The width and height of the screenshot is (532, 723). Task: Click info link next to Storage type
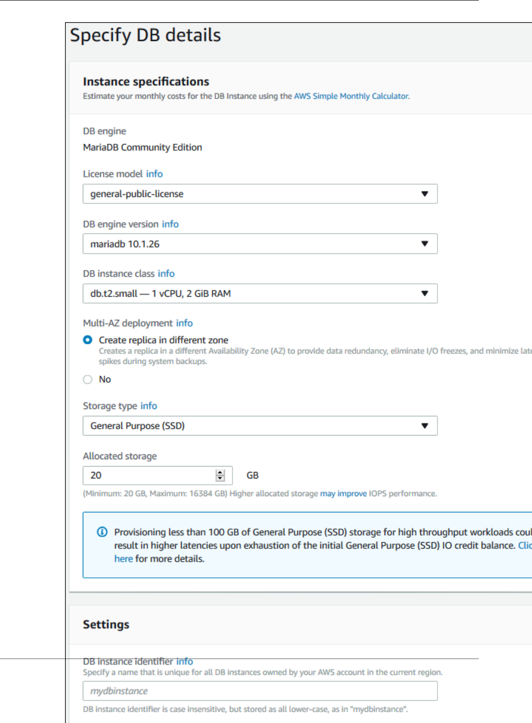(149, 406)
